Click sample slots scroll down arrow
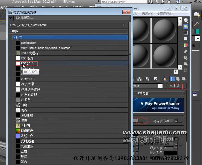202x165 pixels. [x=180, y=67]
